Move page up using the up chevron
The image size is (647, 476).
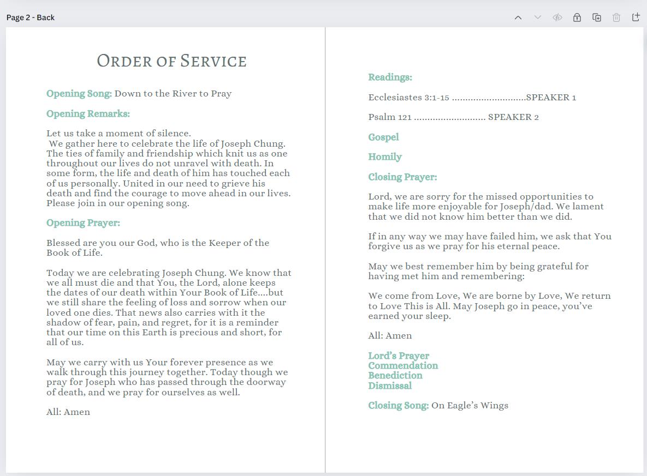[x=518, y=17]
